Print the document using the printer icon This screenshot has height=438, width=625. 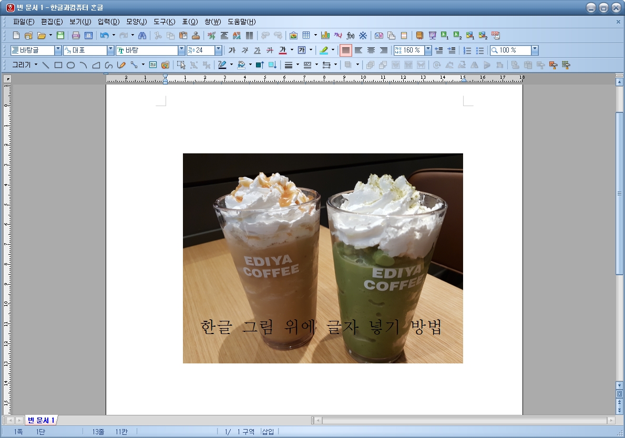click(76, 35)
